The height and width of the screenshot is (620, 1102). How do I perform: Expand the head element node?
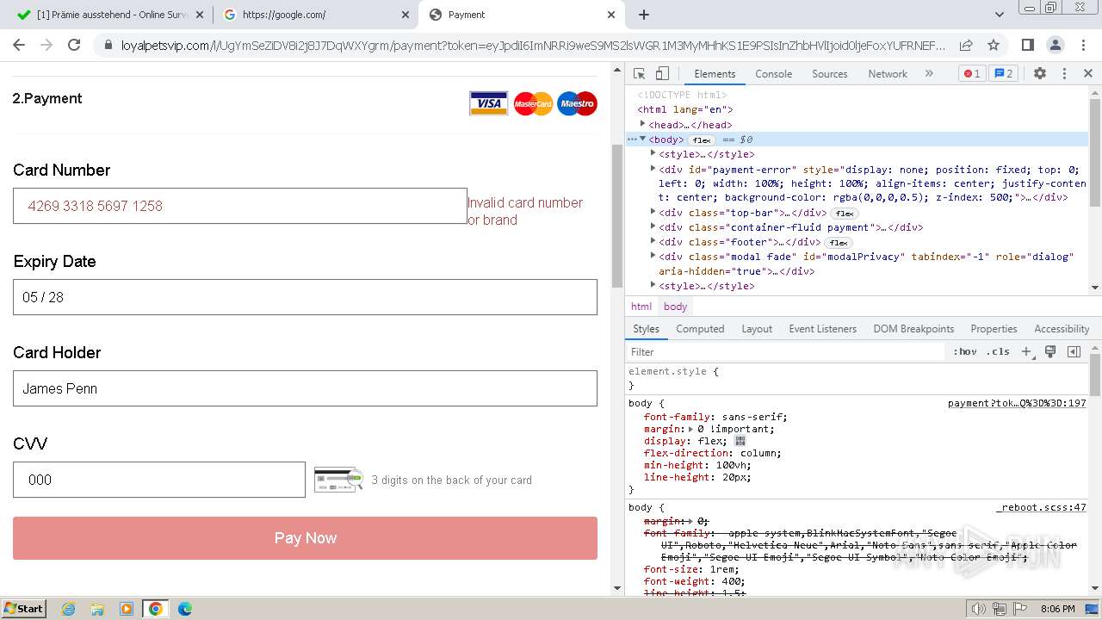pos(643,124)
